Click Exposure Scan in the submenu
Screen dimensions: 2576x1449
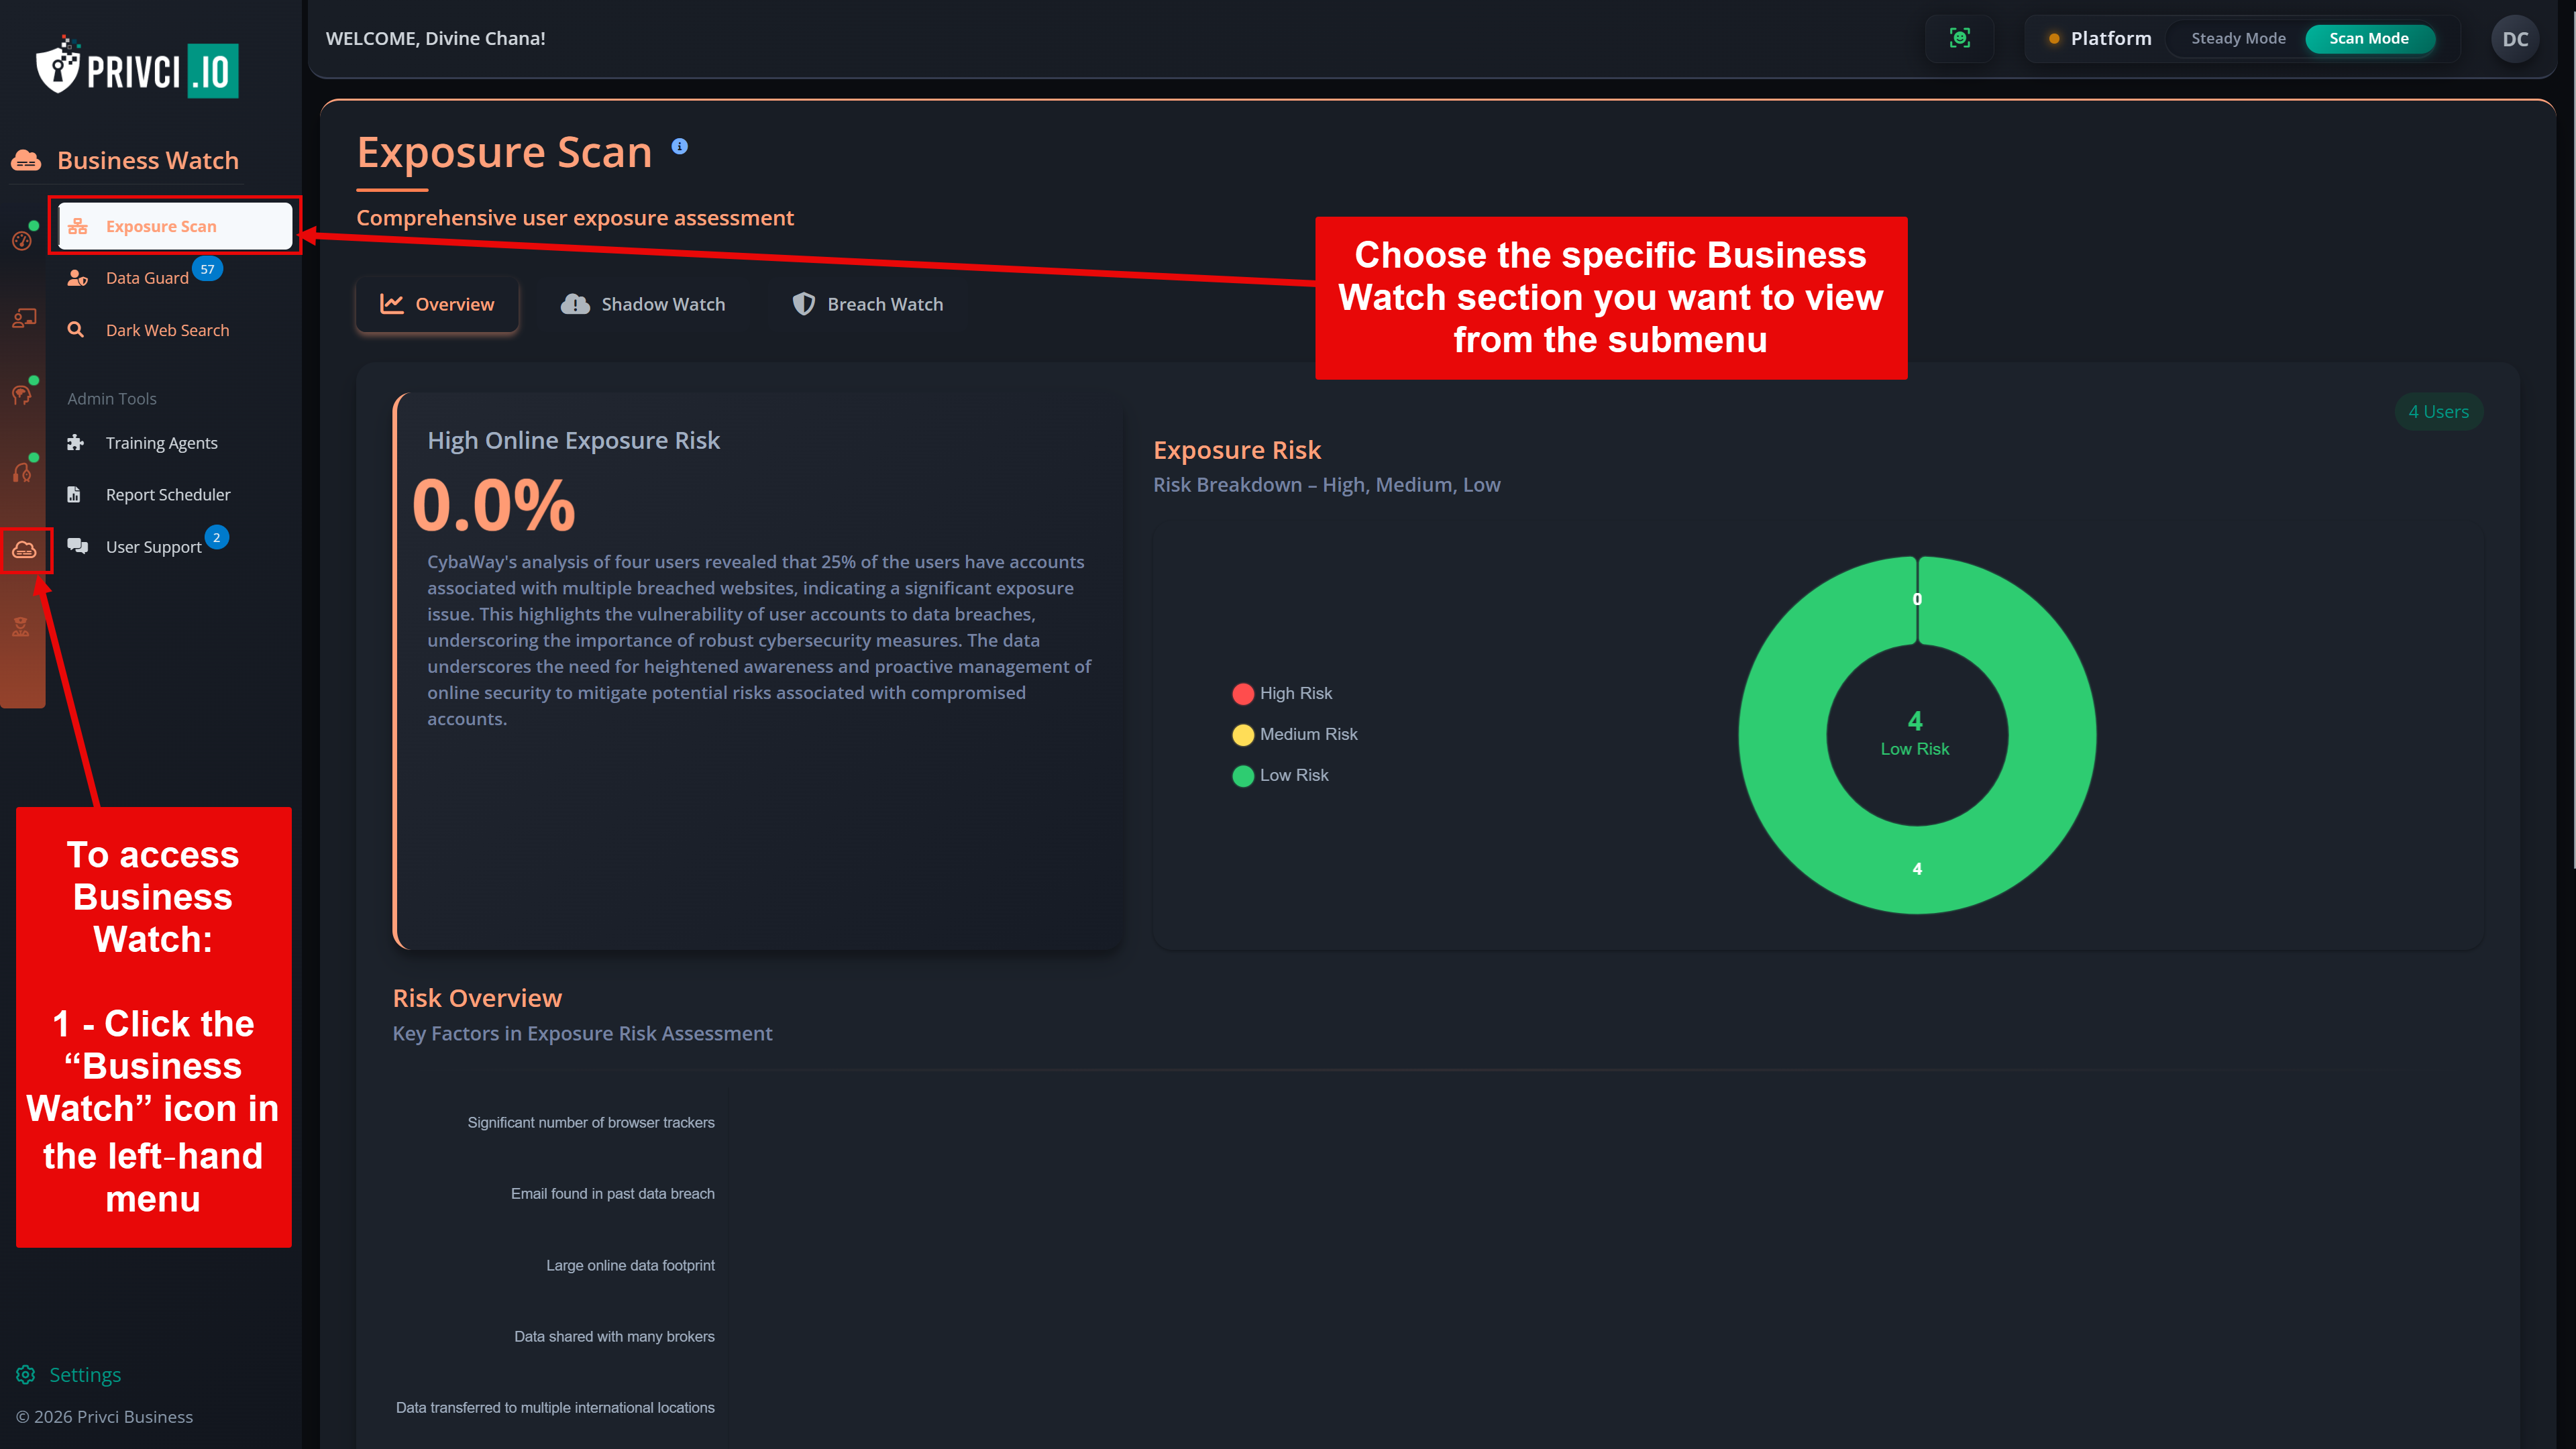162,226
